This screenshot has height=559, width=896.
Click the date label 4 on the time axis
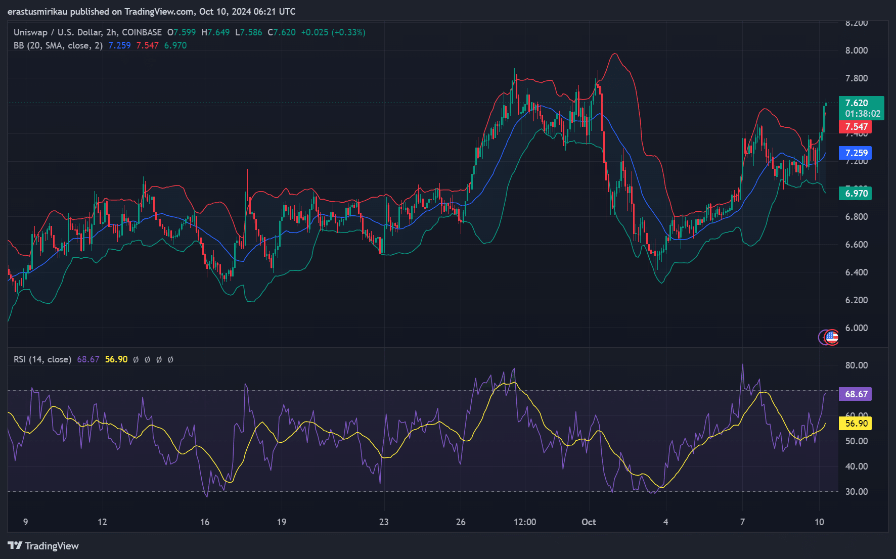tap(665, 522)
